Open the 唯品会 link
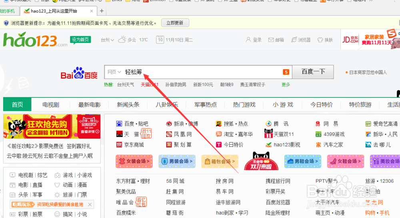 125,202
